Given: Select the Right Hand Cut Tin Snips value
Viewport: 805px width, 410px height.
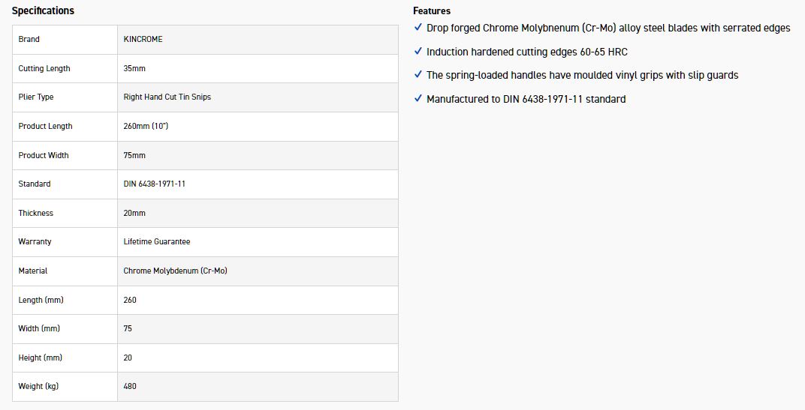Looking at the screenshot, I should coord(167,97).
